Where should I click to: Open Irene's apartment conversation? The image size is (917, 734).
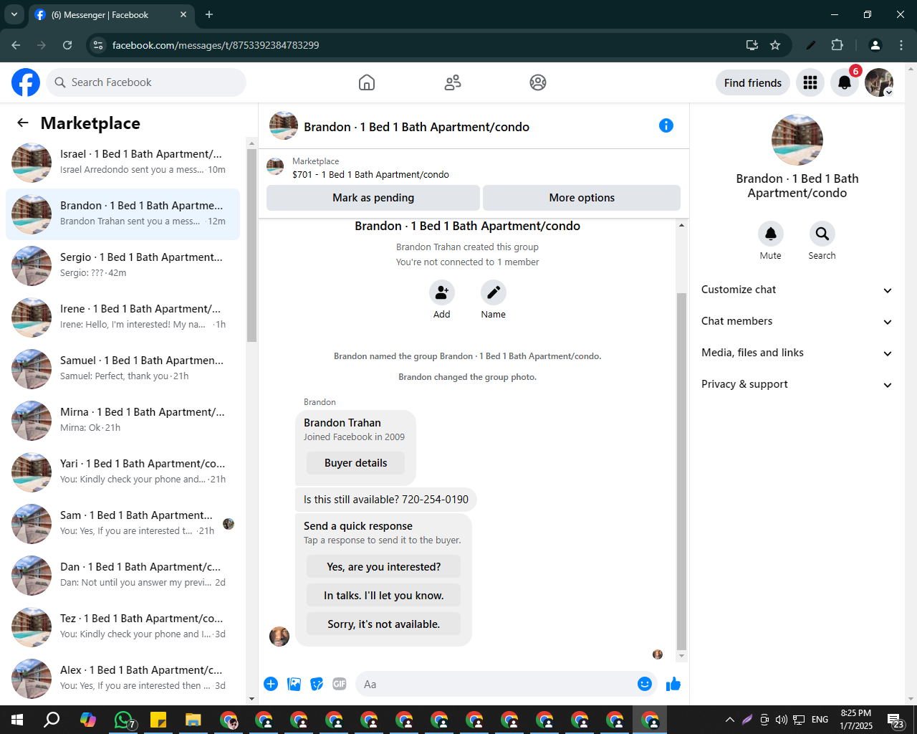tap(123, 318)
